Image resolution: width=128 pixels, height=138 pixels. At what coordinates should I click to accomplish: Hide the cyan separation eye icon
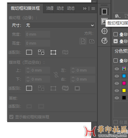(x=117, y=76)
